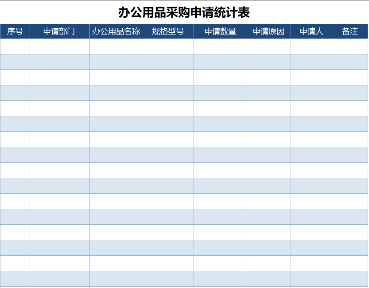
Task: Click the first cell under 申请原因
Action: [x=268, y=46]
